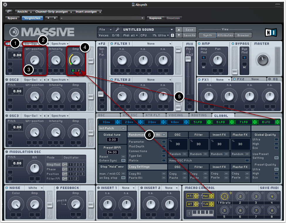Click the preset search magnifier icon
286x223 pixels.
click(117, 30)
